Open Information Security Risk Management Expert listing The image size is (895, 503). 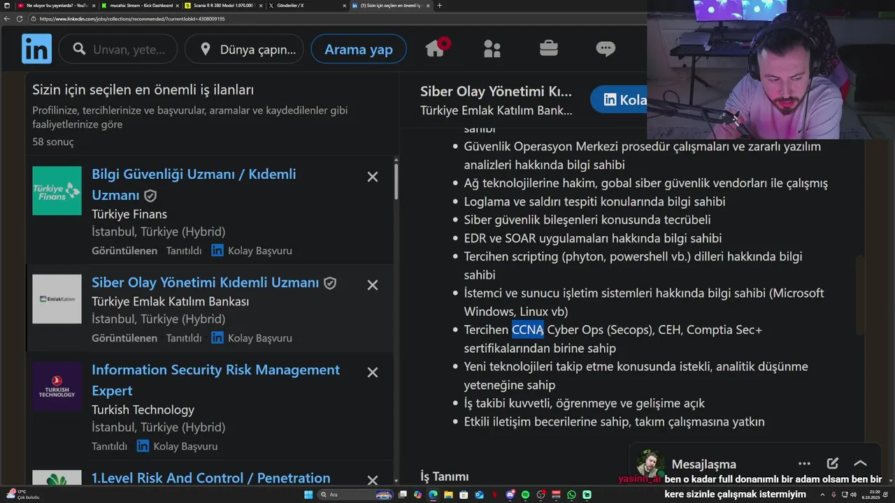[215, 380]
